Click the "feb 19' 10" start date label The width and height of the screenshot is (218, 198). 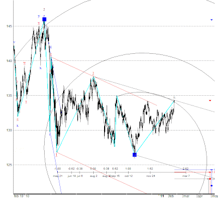tap(22, 196)
